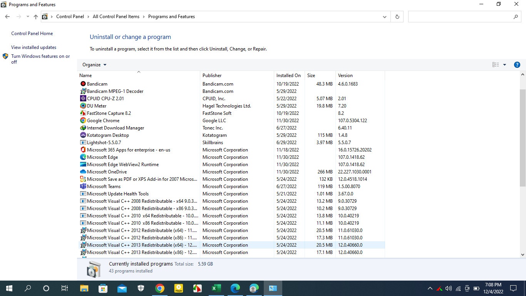The width and height of the screenshot is (526, 296).
Task: Click the Microsoft Edge list icon
Action: click(x=83, y=157)
